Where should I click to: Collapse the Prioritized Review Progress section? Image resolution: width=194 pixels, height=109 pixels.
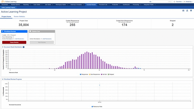pyautogui.click(x=3, y=79)
